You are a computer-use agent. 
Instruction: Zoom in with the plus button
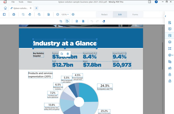point(73,14)
